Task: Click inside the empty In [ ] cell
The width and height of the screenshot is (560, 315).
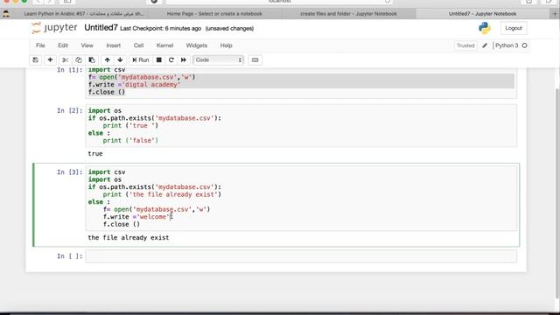Action: (301, 256)
